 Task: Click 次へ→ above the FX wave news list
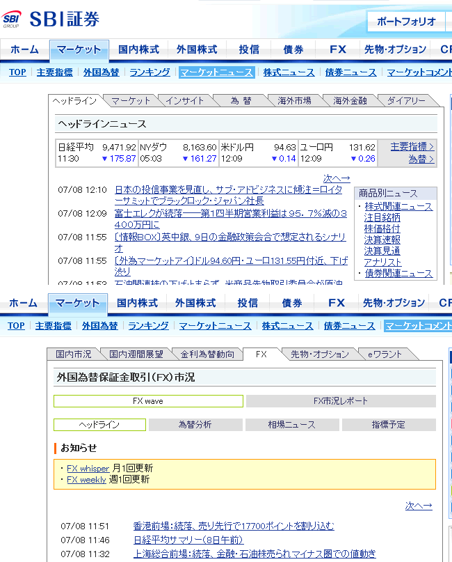[419, 506]
